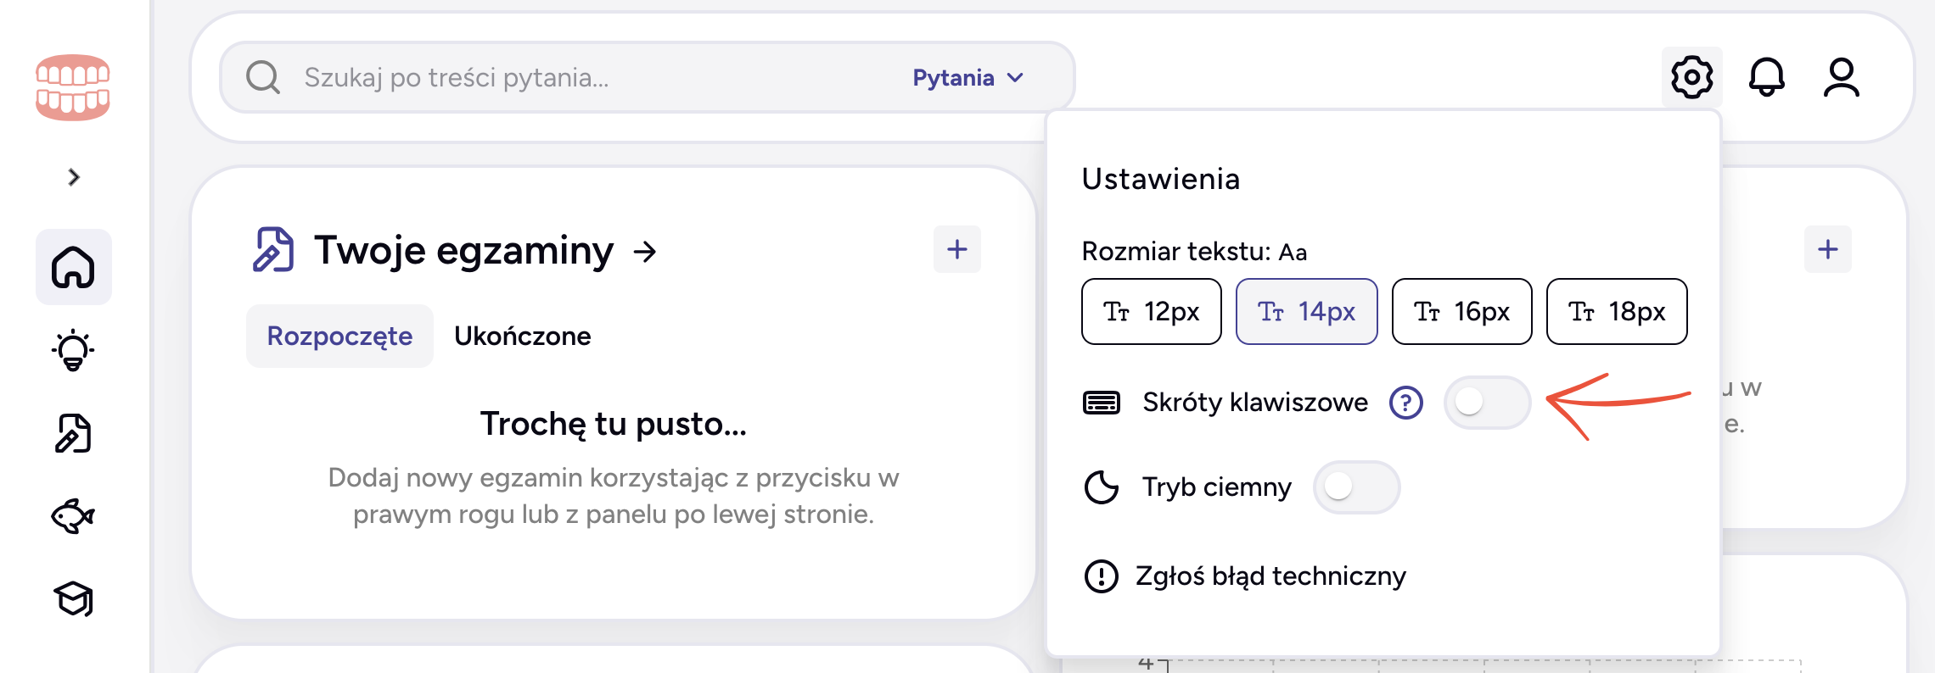Turn on Tryb ciemny switch
Image resolution: width=1935 pixels, height=673 pixels.
click(1356, 487)
